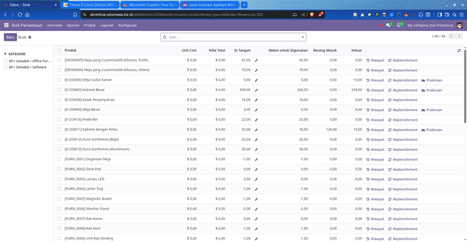Expand the search options dropdown arrow
The height and width of the screenshot is (242, 467).
pos(303,37)
